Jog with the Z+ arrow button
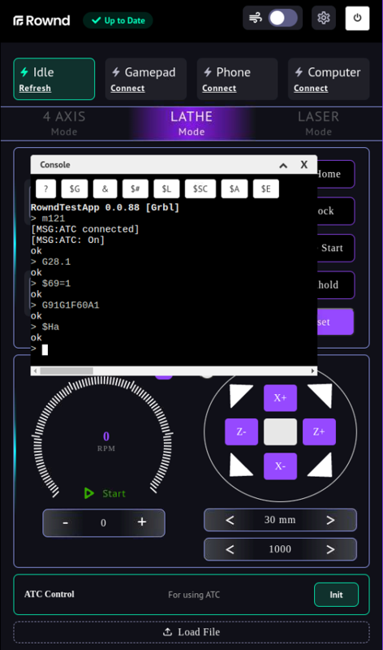 coord(319,432)
